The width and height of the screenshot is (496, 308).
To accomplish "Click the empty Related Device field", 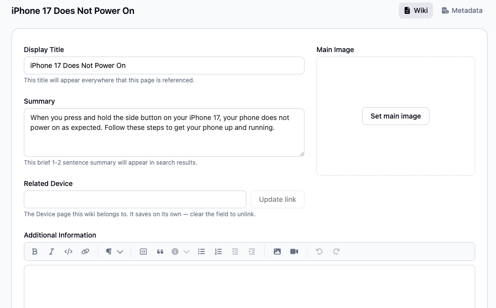I will click(135, 199).
